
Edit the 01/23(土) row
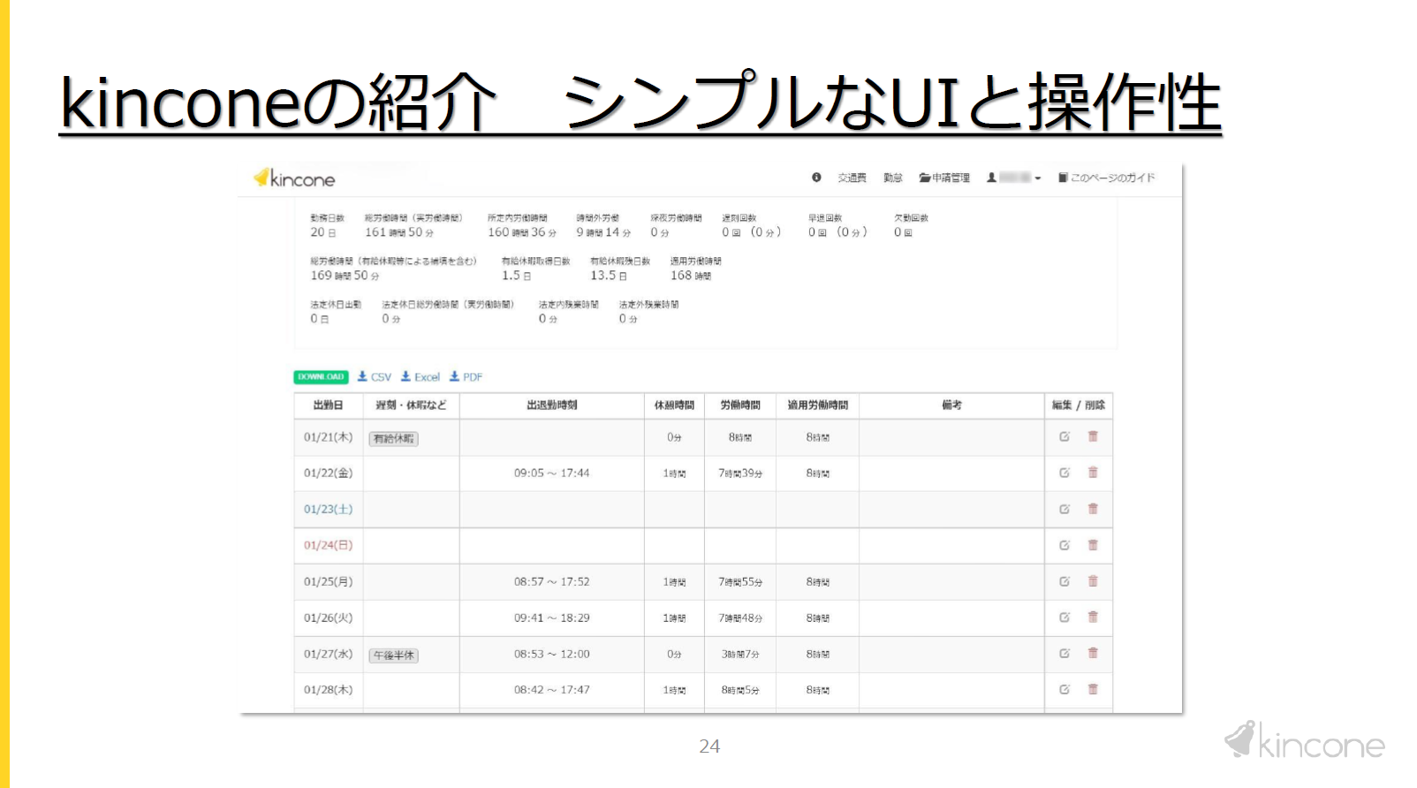point(1065,509)
